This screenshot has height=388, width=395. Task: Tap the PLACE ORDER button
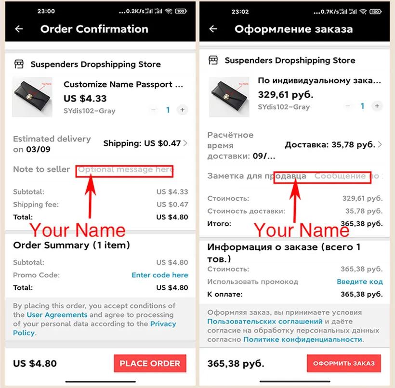(150, 363)
